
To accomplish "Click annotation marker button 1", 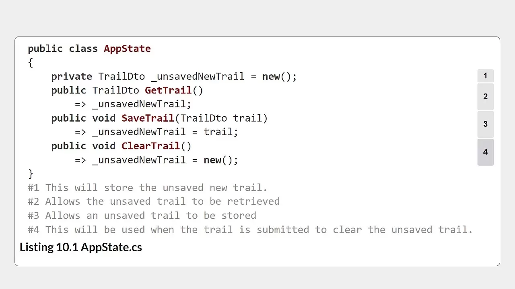I will click(485, 76).
